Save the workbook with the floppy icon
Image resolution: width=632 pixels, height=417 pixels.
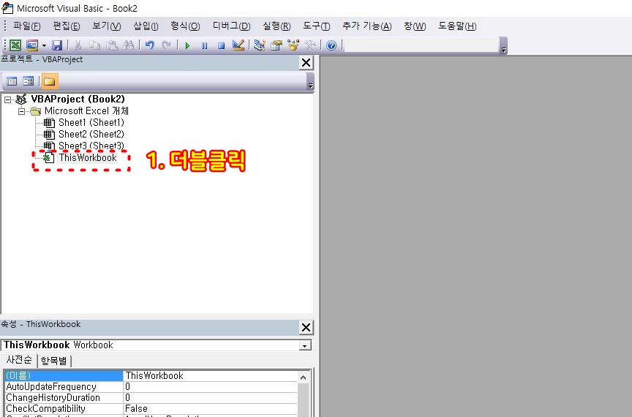(57, 45)
